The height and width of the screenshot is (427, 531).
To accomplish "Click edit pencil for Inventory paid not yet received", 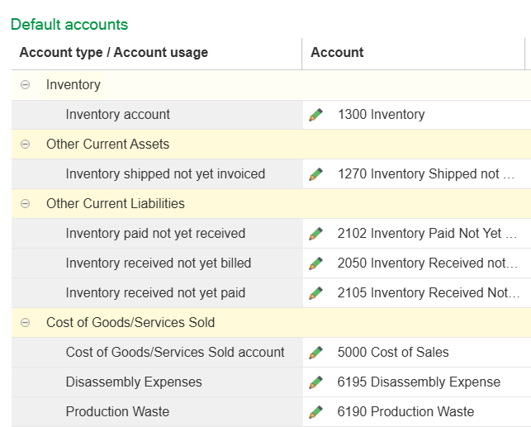I will tap(315, 234).
